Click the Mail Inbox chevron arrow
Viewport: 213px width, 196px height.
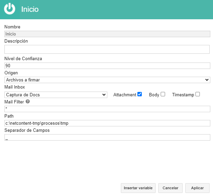(x=104, y=95)
